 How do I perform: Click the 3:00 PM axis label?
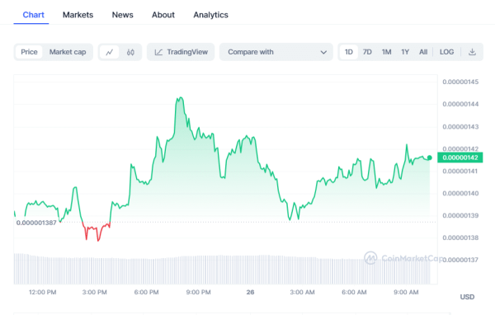tap(94, 292)
